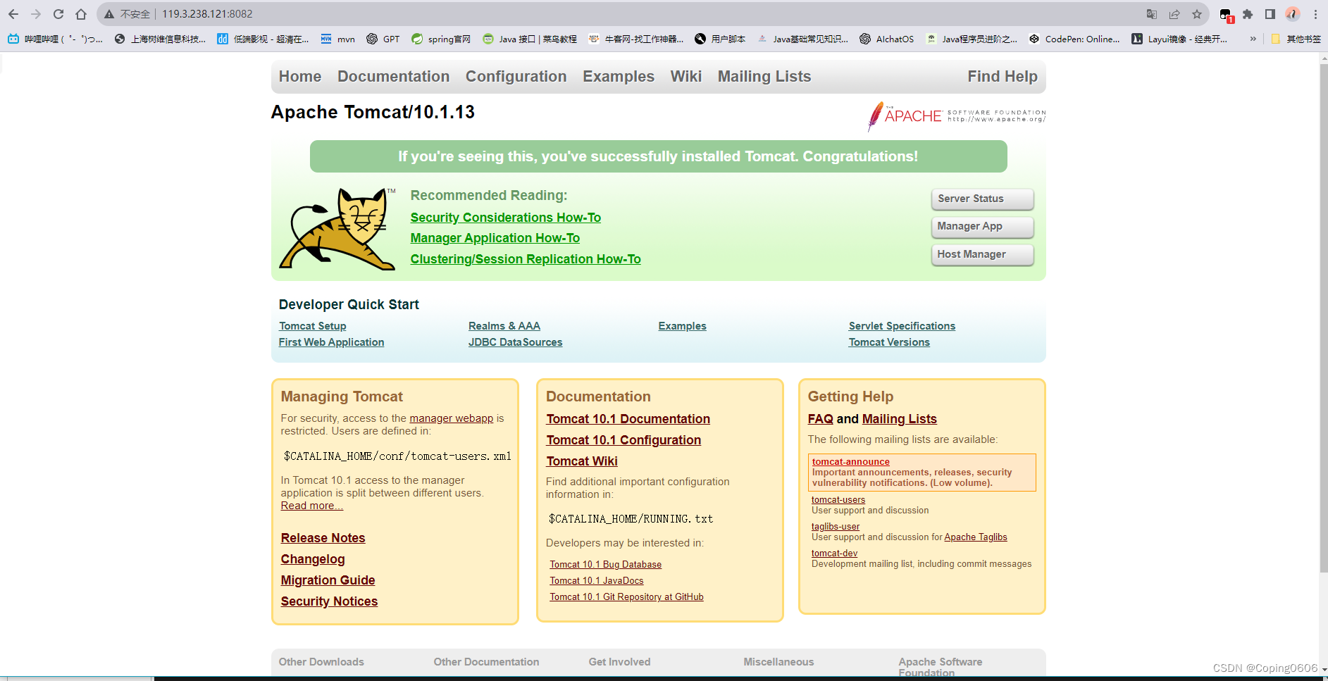Image resolution: width=1328 pixels, height=681 pixels.
Task: Open the Examples nav item
Action: pyautogui.click(x=619, y=77)
